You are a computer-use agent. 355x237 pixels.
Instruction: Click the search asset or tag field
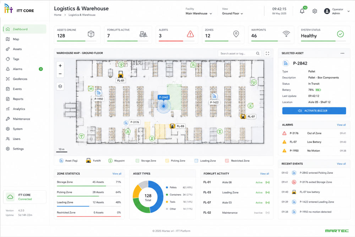click(240, 53)
